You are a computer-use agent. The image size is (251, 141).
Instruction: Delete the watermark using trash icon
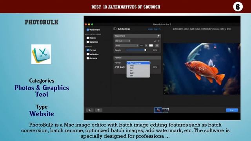(158, 41)
